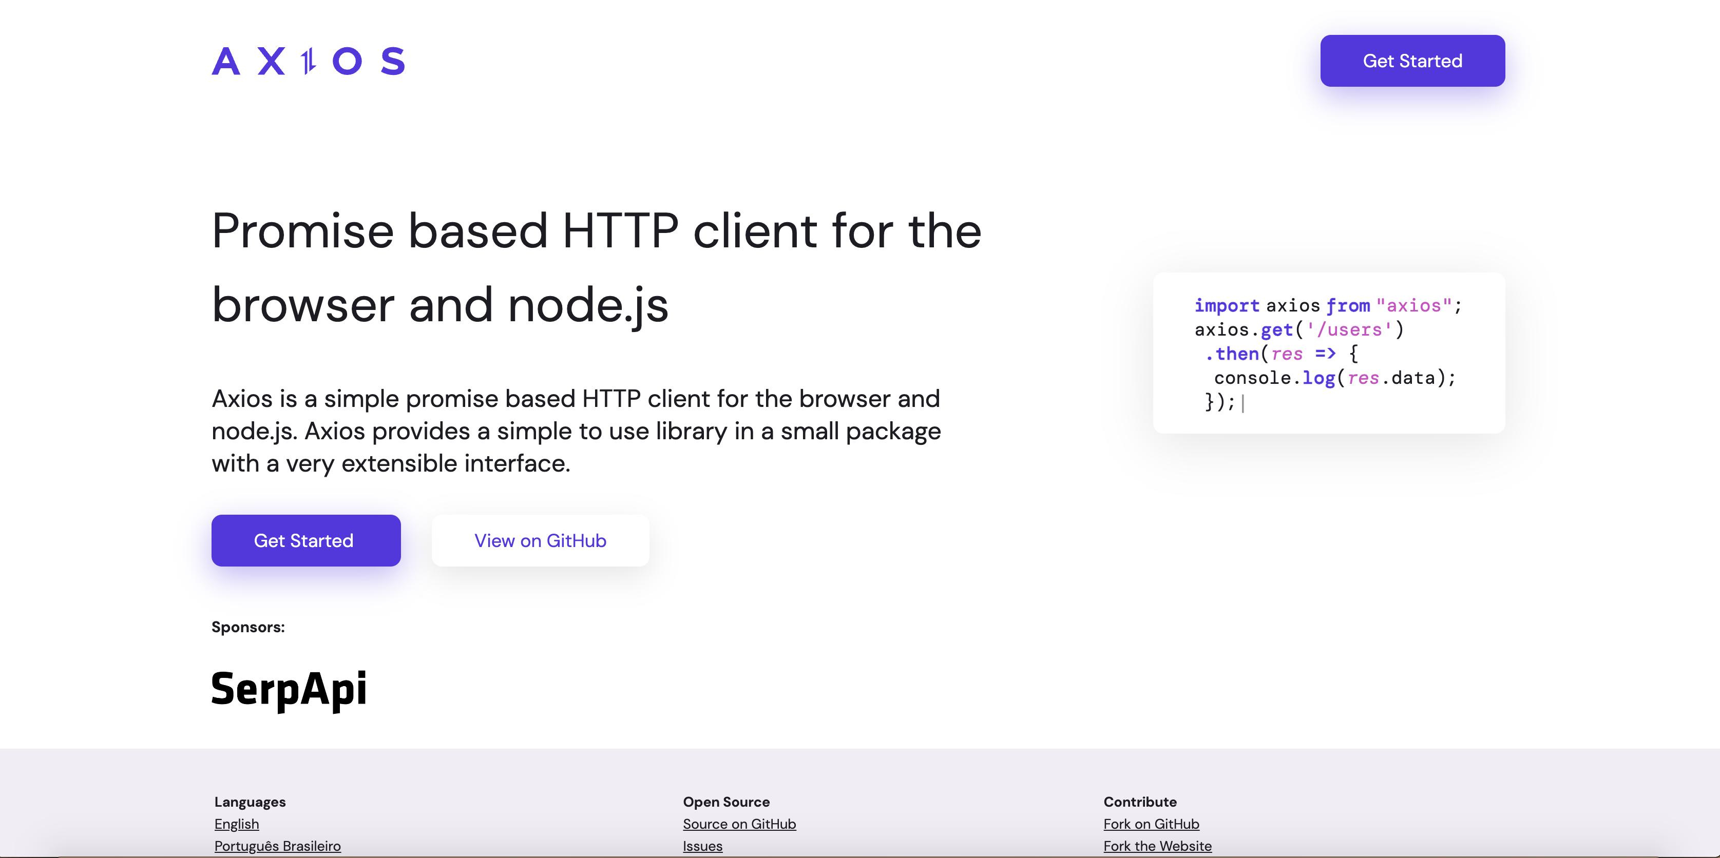Open View on GitHub
Viewport: 1720px width, 858px height.
click(x=540, y=540)
